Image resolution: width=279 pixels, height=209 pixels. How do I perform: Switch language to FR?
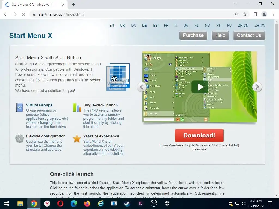click(x=166, y=25)
